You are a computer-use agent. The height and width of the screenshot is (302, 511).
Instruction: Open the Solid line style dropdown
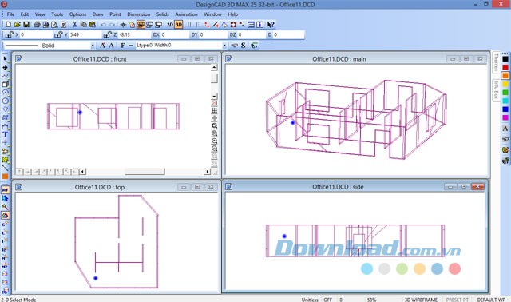[x=93, y=46]
